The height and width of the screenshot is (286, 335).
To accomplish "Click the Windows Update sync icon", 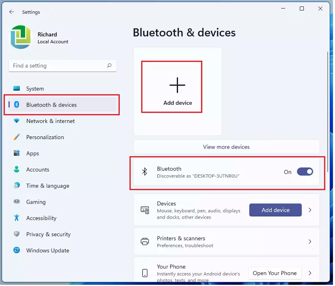I will tap(17, 251).
